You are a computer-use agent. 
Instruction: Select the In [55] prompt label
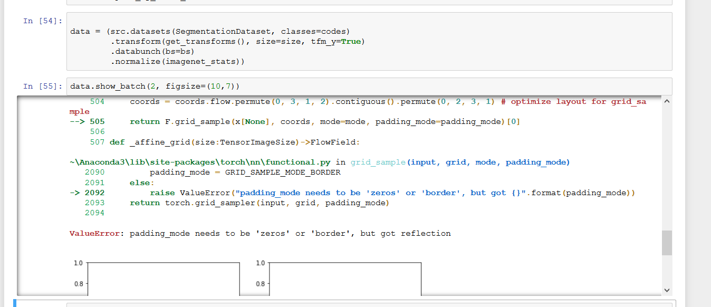pos(43,87)
